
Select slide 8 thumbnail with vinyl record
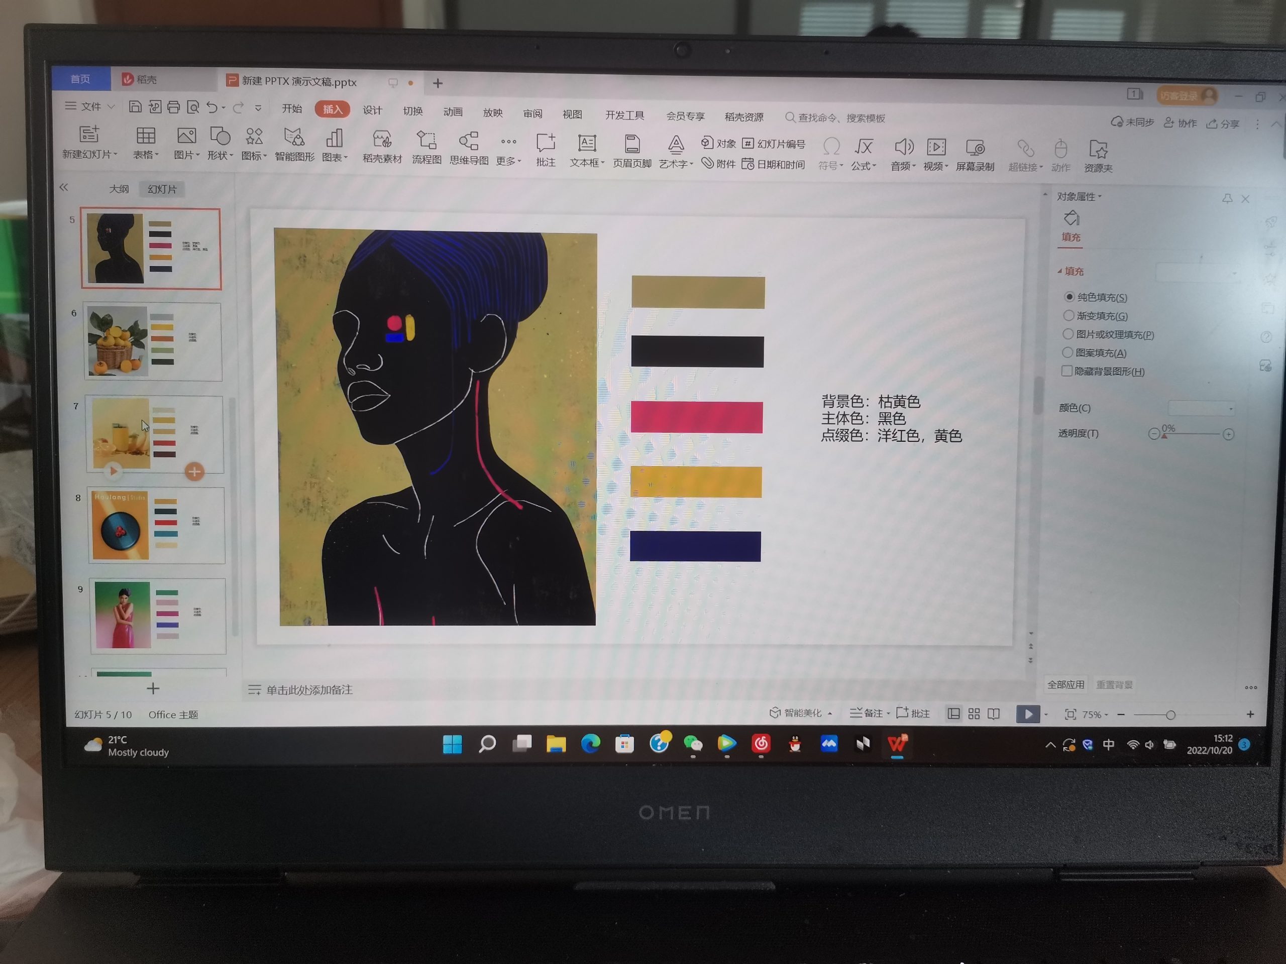point(156,525)
